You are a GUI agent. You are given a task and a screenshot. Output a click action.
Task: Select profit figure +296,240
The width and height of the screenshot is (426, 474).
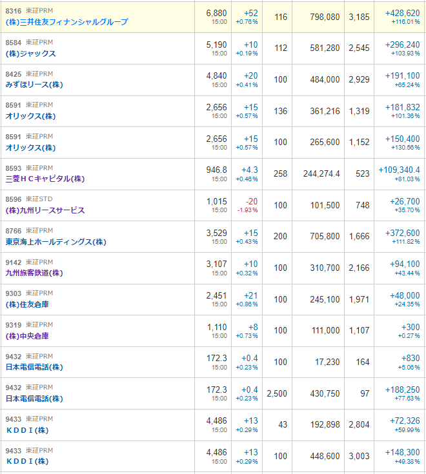[x=402, y=44]
